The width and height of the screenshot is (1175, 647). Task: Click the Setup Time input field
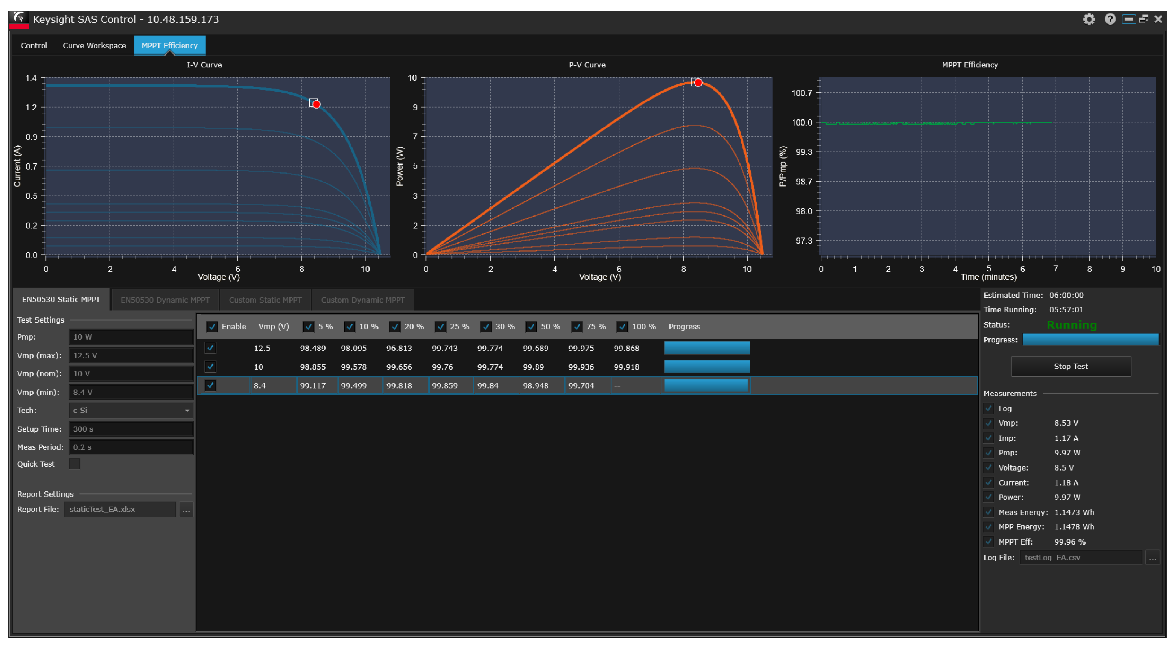(131, 429)
